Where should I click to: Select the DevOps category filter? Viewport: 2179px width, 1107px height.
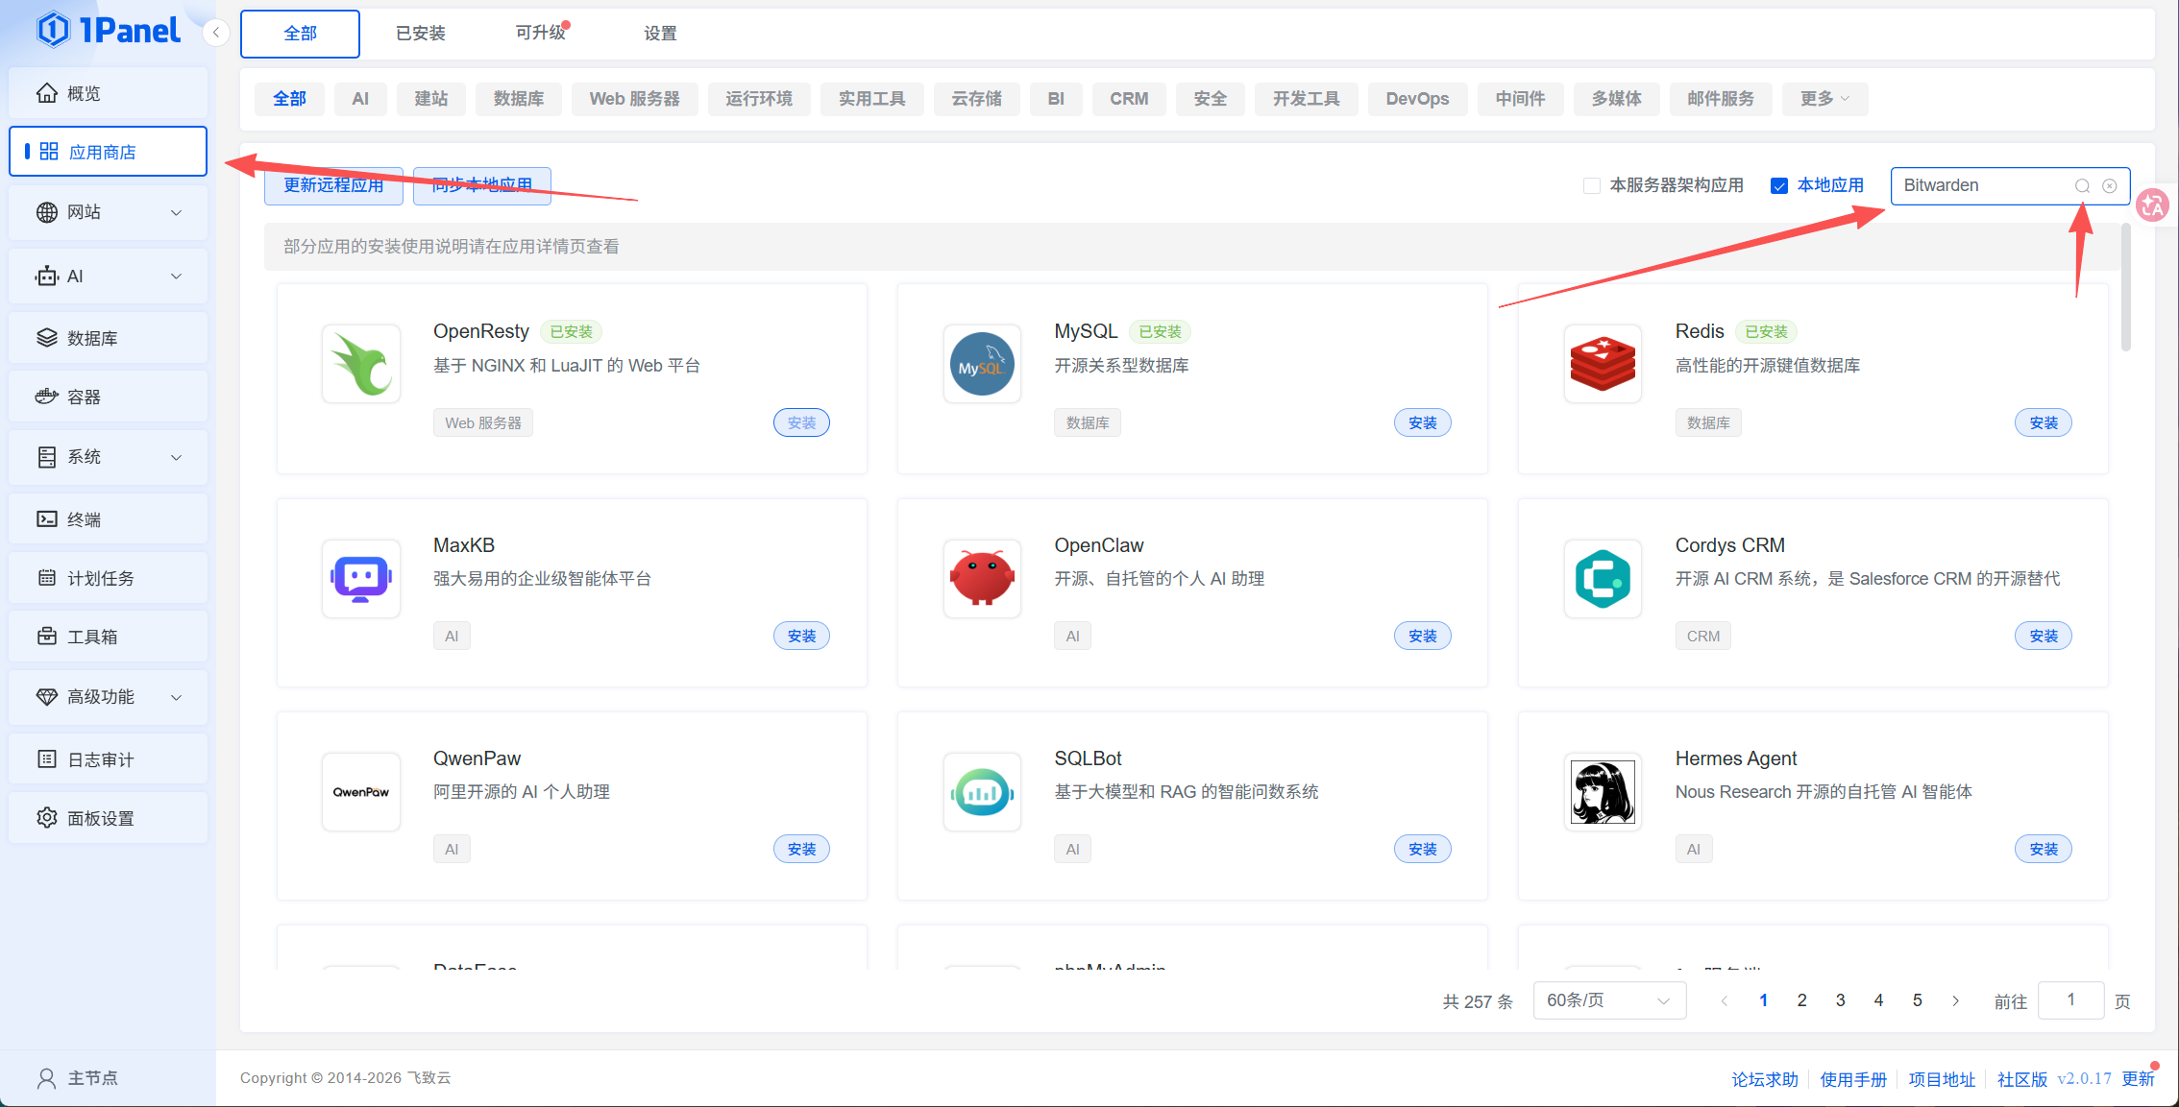[1417, 99]
